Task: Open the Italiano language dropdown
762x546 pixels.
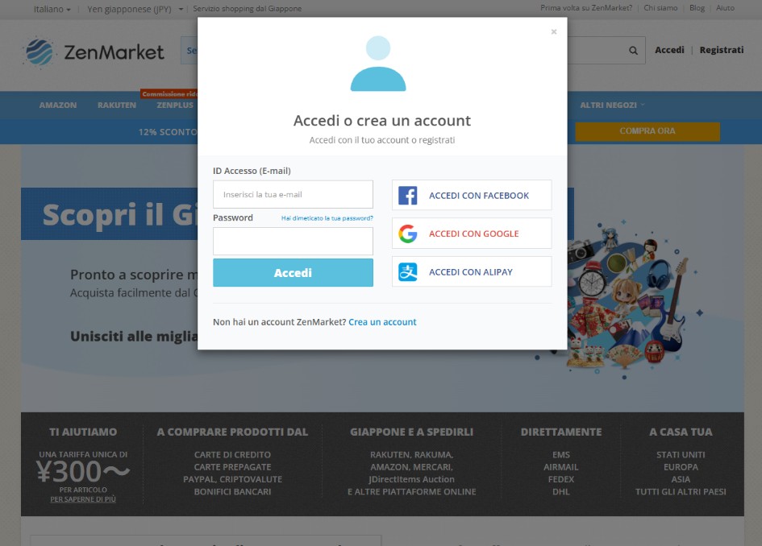Action: coord(52,9)
